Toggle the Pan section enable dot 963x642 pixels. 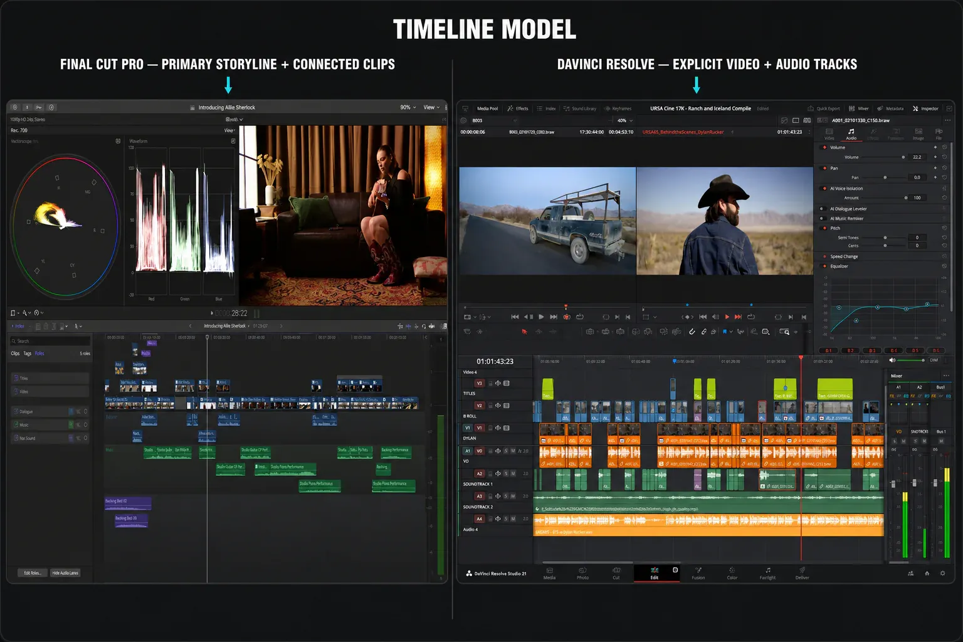pos(824,168)
